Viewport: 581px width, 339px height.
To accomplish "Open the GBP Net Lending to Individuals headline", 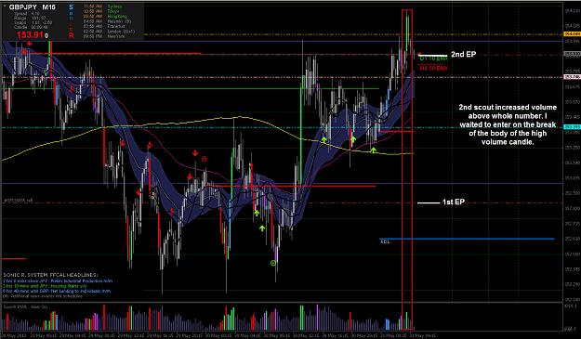I will [x=57, y=291].
